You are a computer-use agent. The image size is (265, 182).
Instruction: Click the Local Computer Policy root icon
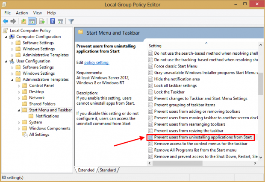pos(6,31)
